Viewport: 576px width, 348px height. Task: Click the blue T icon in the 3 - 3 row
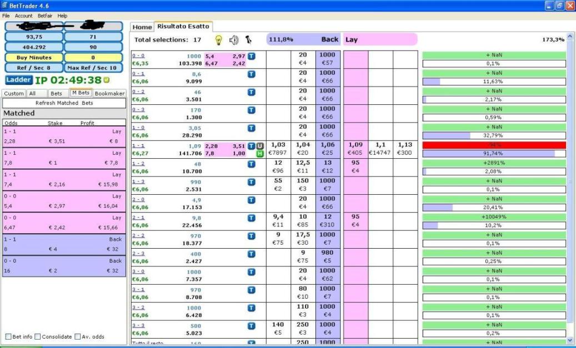[252, 326]
